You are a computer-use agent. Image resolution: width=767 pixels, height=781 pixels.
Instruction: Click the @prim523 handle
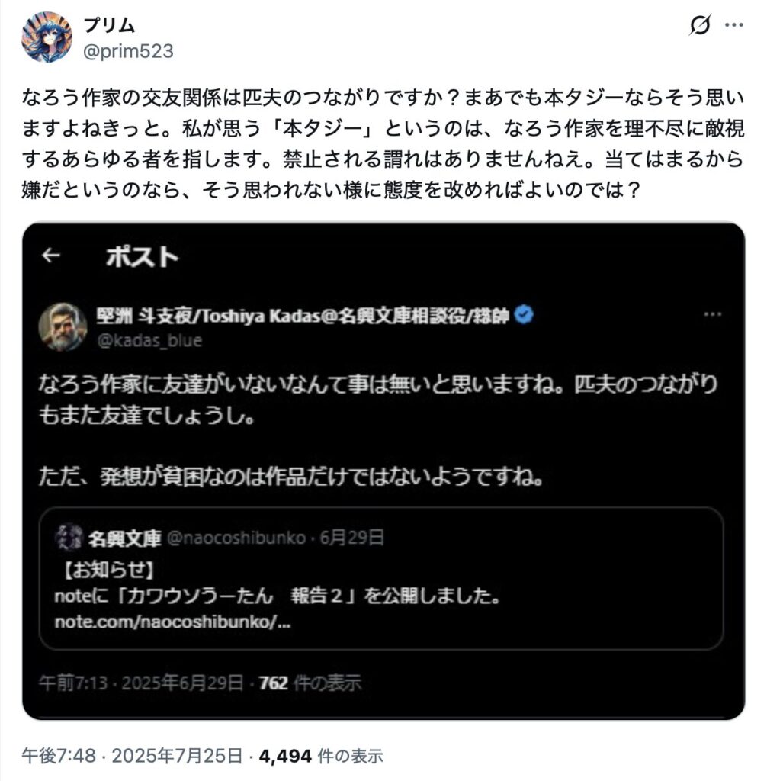(128, 50)
